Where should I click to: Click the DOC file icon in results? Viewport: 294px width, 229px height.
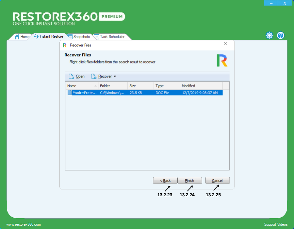tap(69, 93)
